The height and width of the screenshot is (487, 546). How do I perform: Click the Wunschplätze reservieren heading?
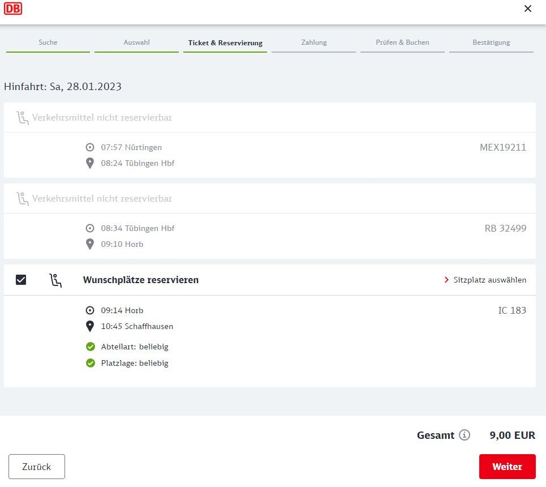click(141, 280)
